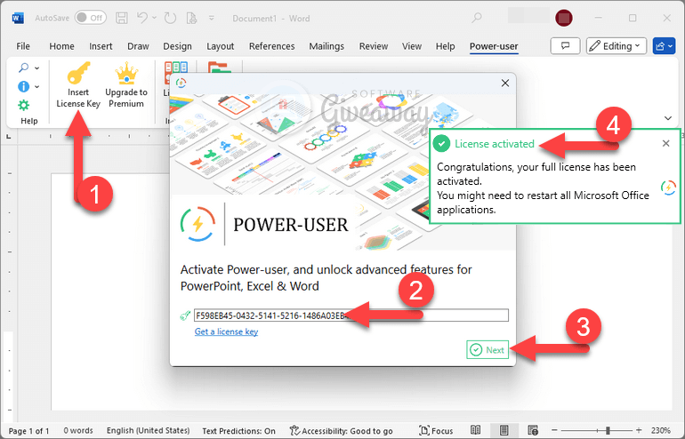Switch to the Mailings tab
The width and height of the screenshot is (685, 439).
pyautogui.click(x=326, y=46)
